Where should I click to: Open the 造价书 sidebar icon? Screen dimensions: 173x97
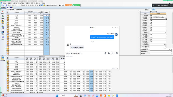point(3,12)
